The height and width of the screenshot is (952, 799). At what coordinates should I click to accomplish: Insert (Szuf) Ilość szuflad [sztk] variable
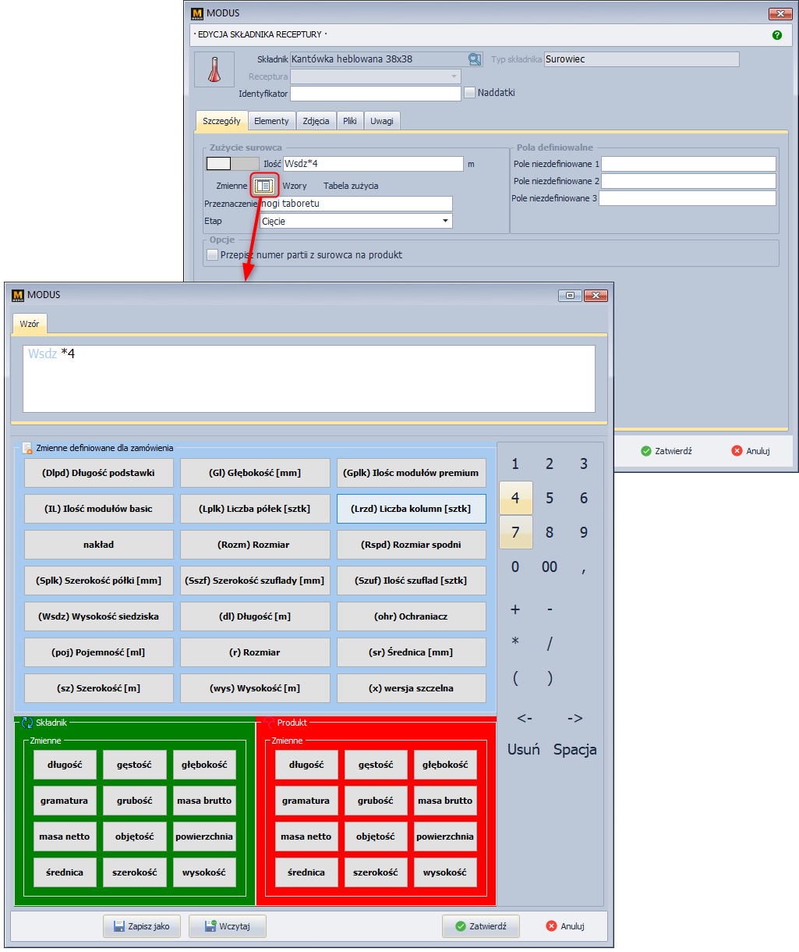(412, 581)
